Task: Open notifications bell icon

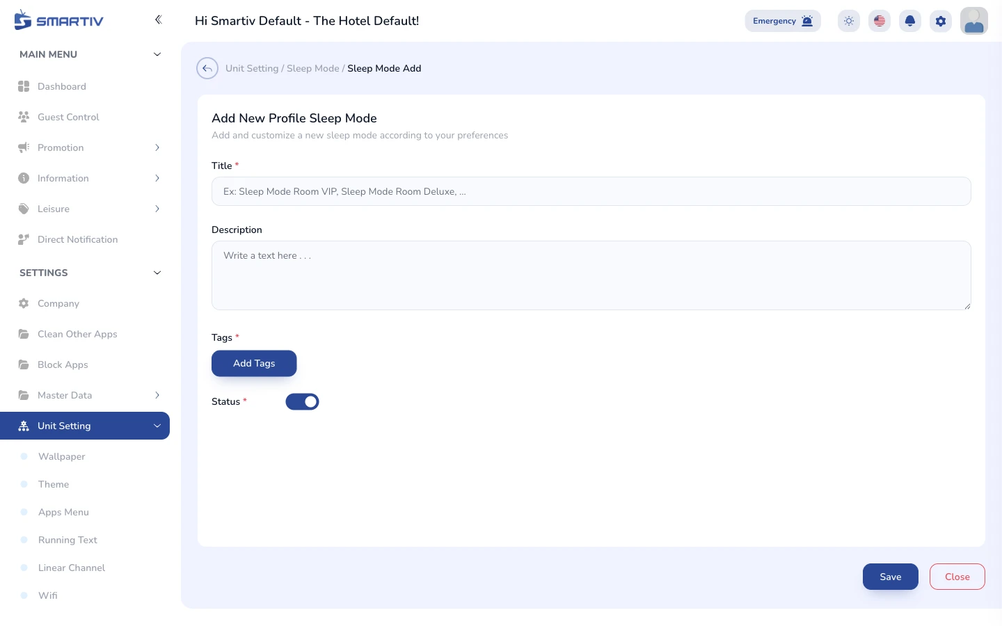Action: pyautogui.click(x=910, y=21)
